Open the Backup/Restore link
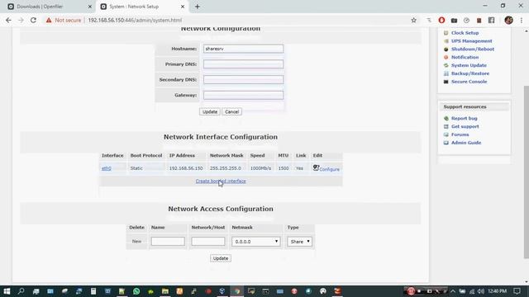This screenshot has height=297, width=529. tap(470, 73)
